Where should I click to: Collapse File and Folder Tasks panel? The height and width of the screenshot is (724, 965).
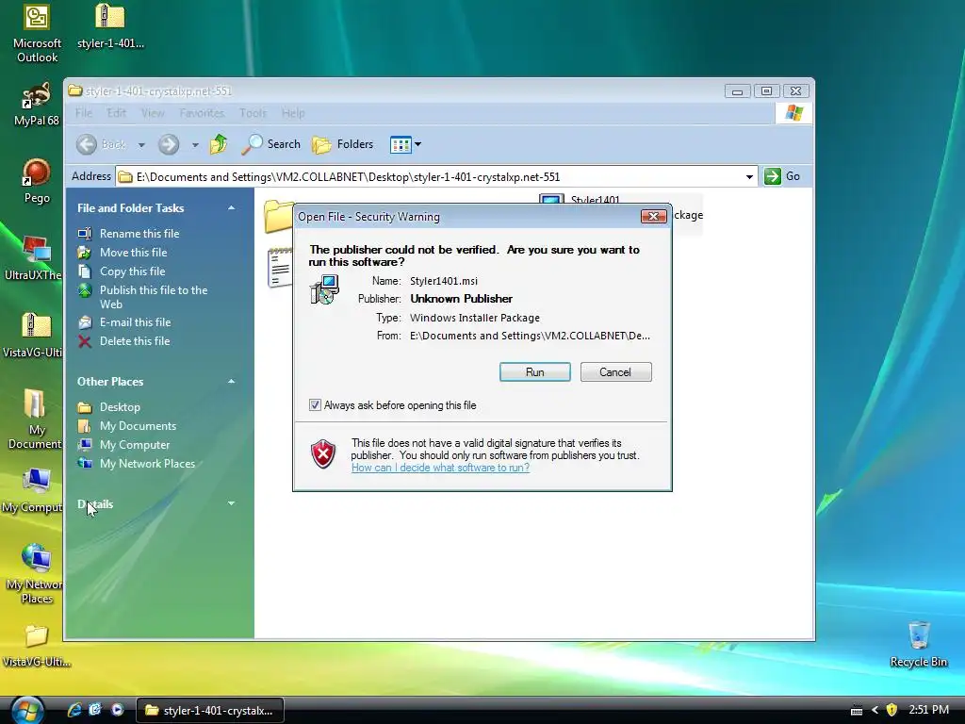click(232, 208)
